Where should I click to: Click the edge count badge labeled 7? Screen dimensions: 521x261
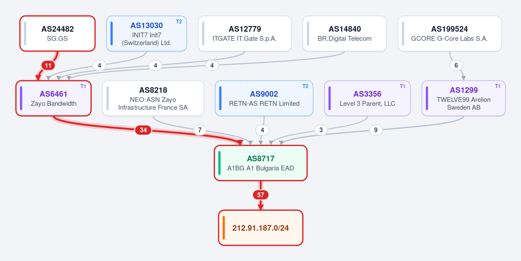click(x=200, y=130)
